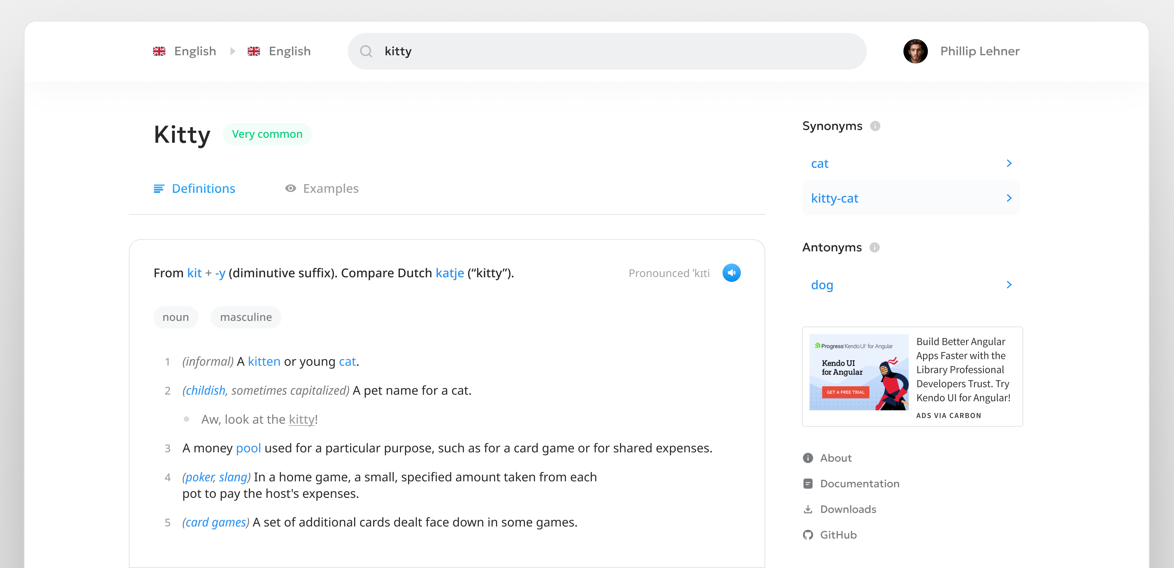Open the card games label link
1174x568 pixels.
tap(216, 522)
